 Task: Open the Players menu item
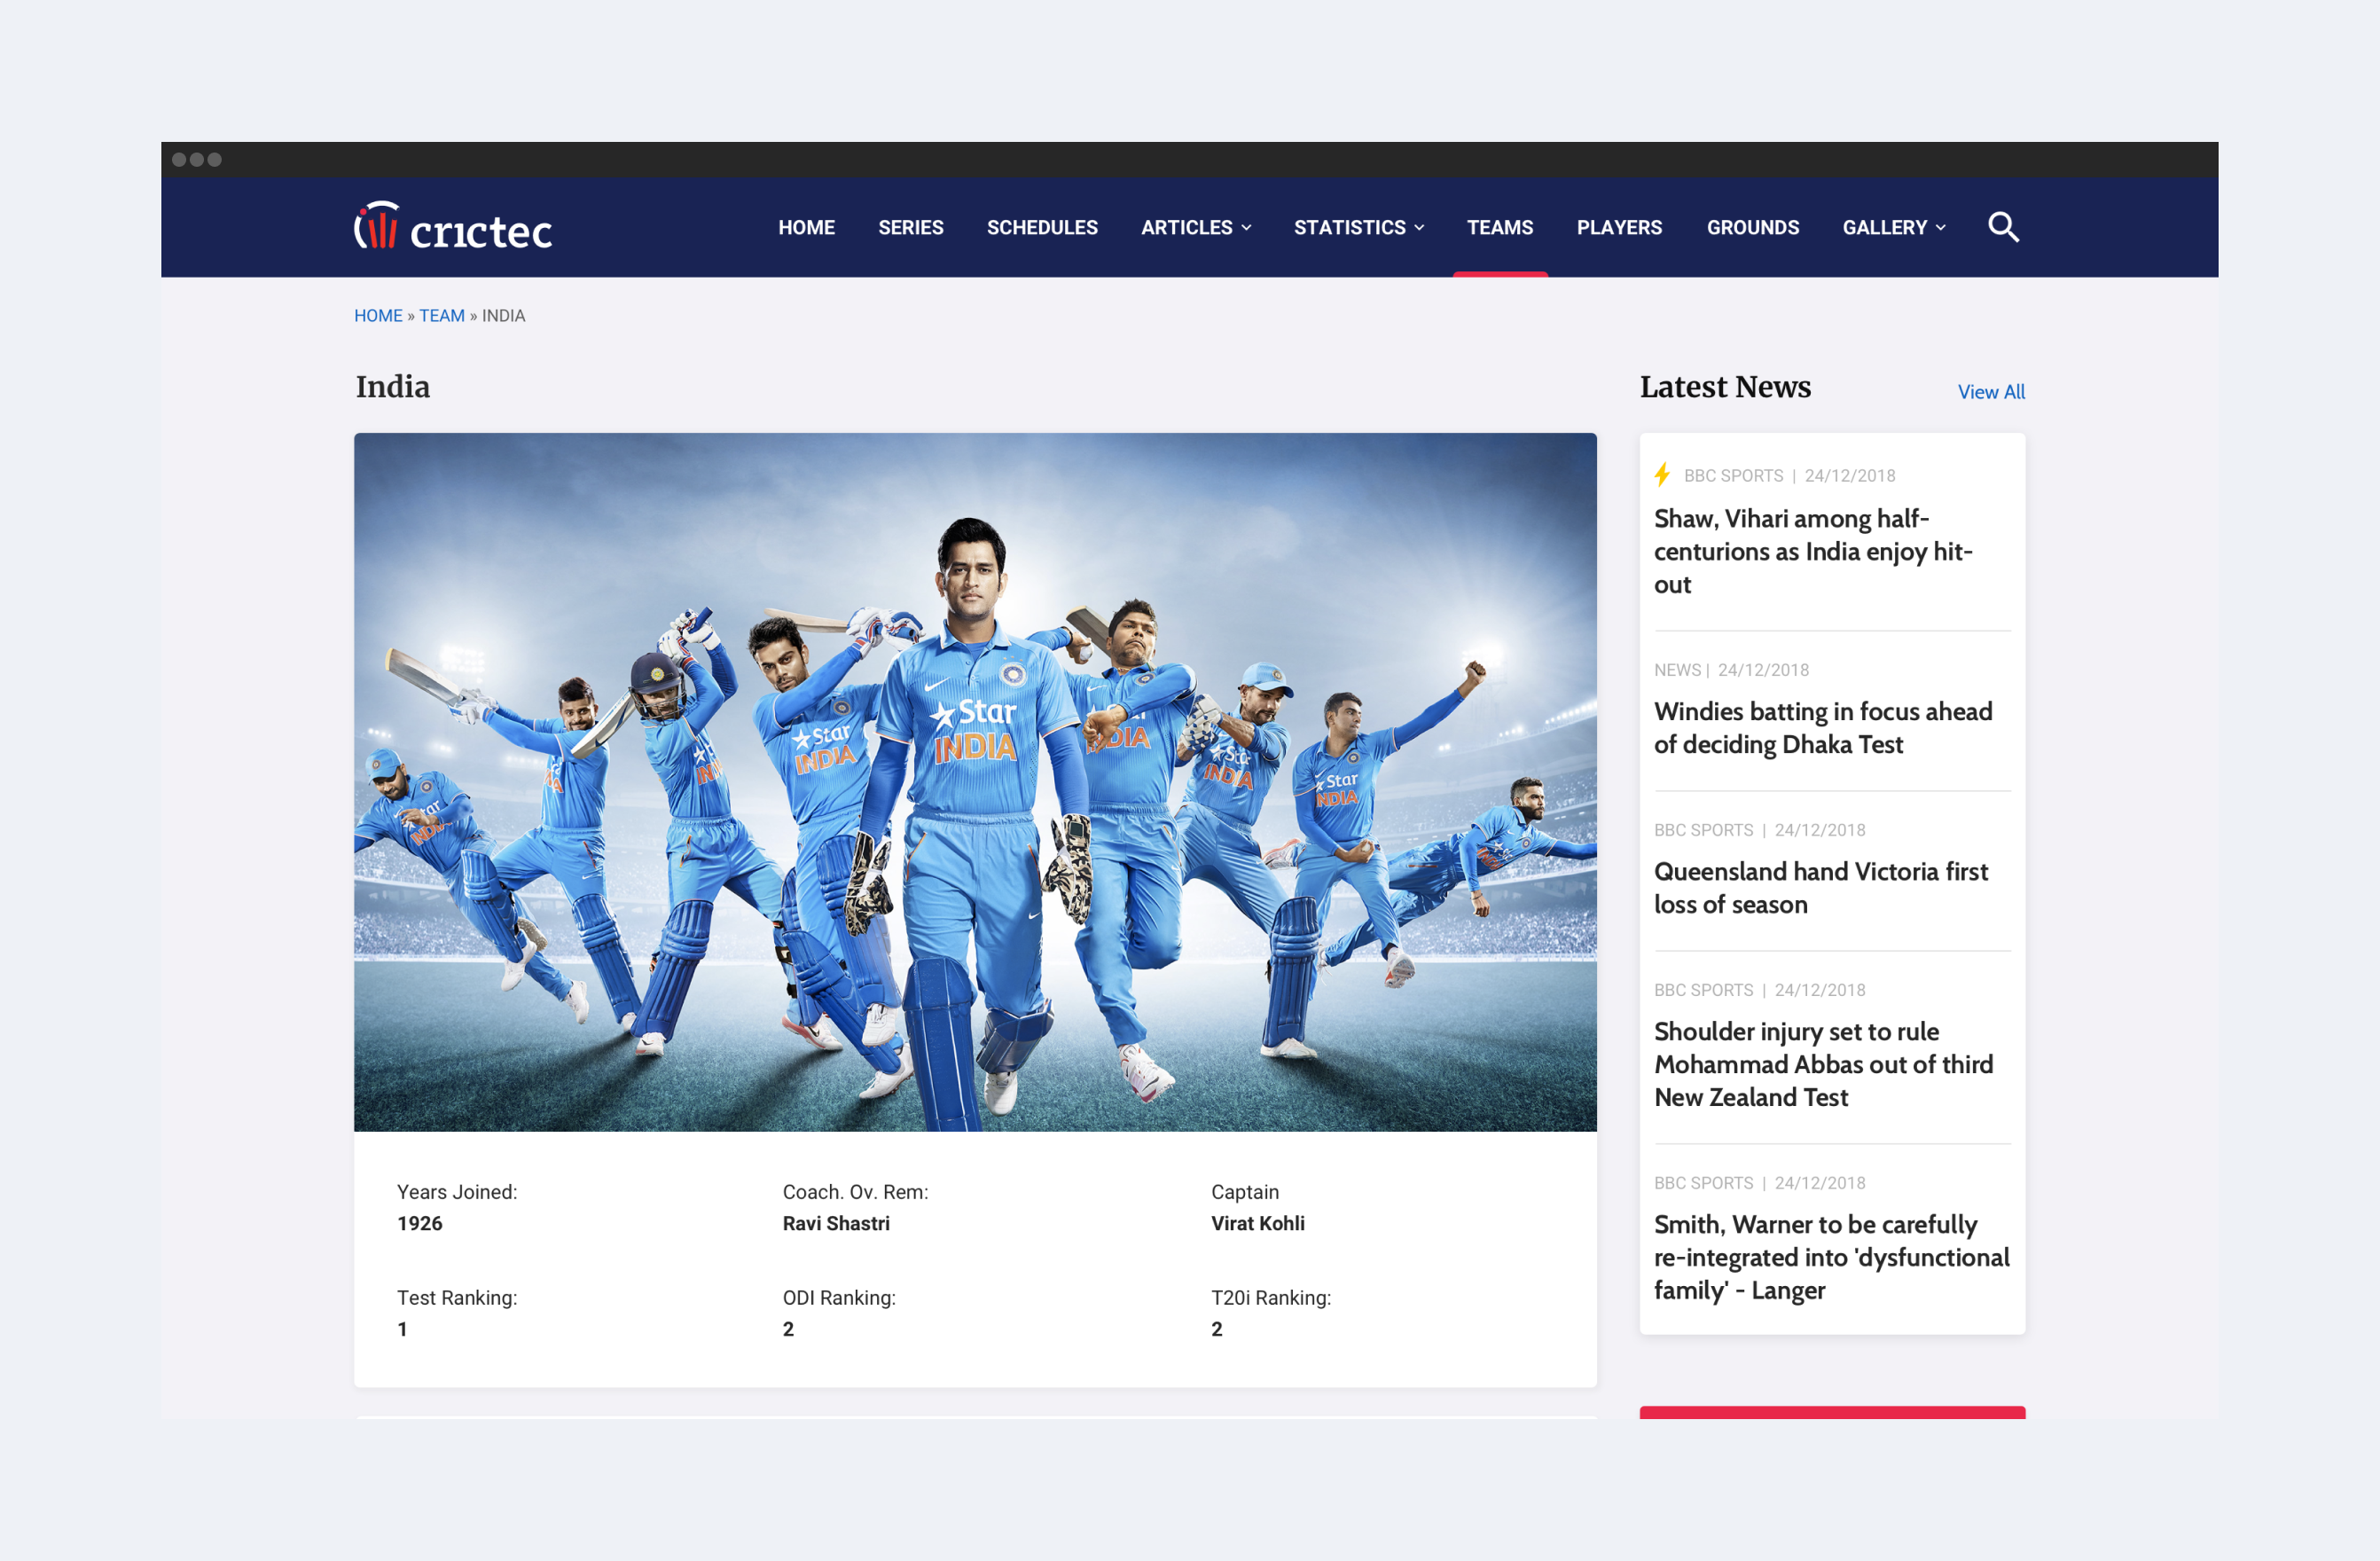click(x=1619, y=228)
